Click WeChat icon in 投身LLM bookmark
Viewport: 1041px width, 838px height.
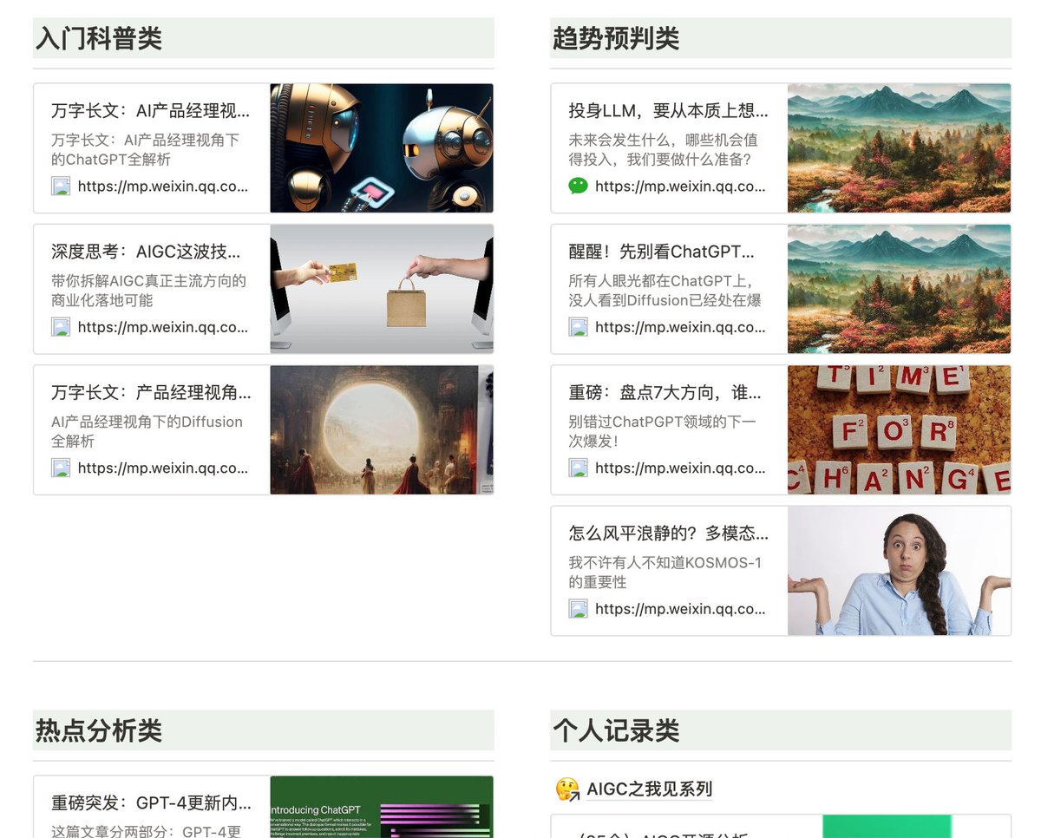pos(578,186)
